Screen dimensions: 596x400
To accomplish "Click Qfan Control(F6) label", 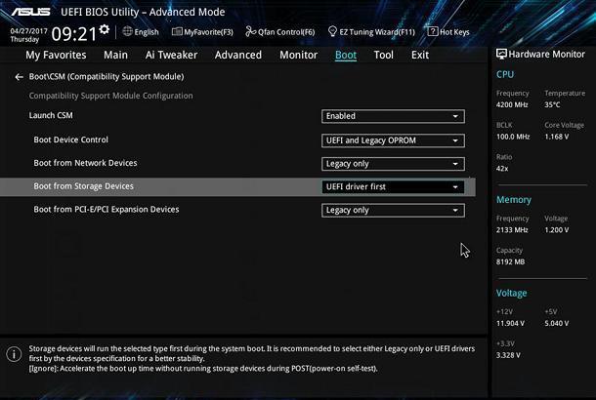I will coord(286,32).
